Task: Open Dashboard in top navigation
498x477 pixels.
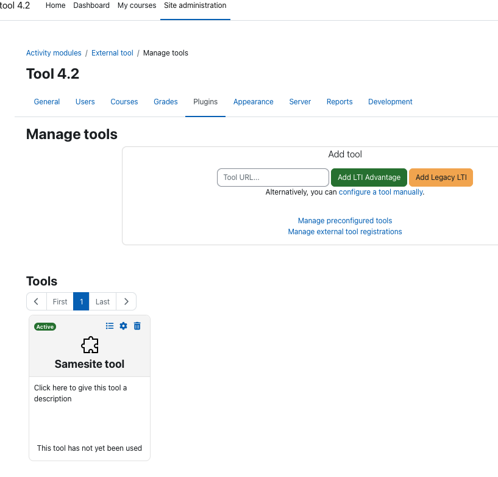Action: click(91, 5)
